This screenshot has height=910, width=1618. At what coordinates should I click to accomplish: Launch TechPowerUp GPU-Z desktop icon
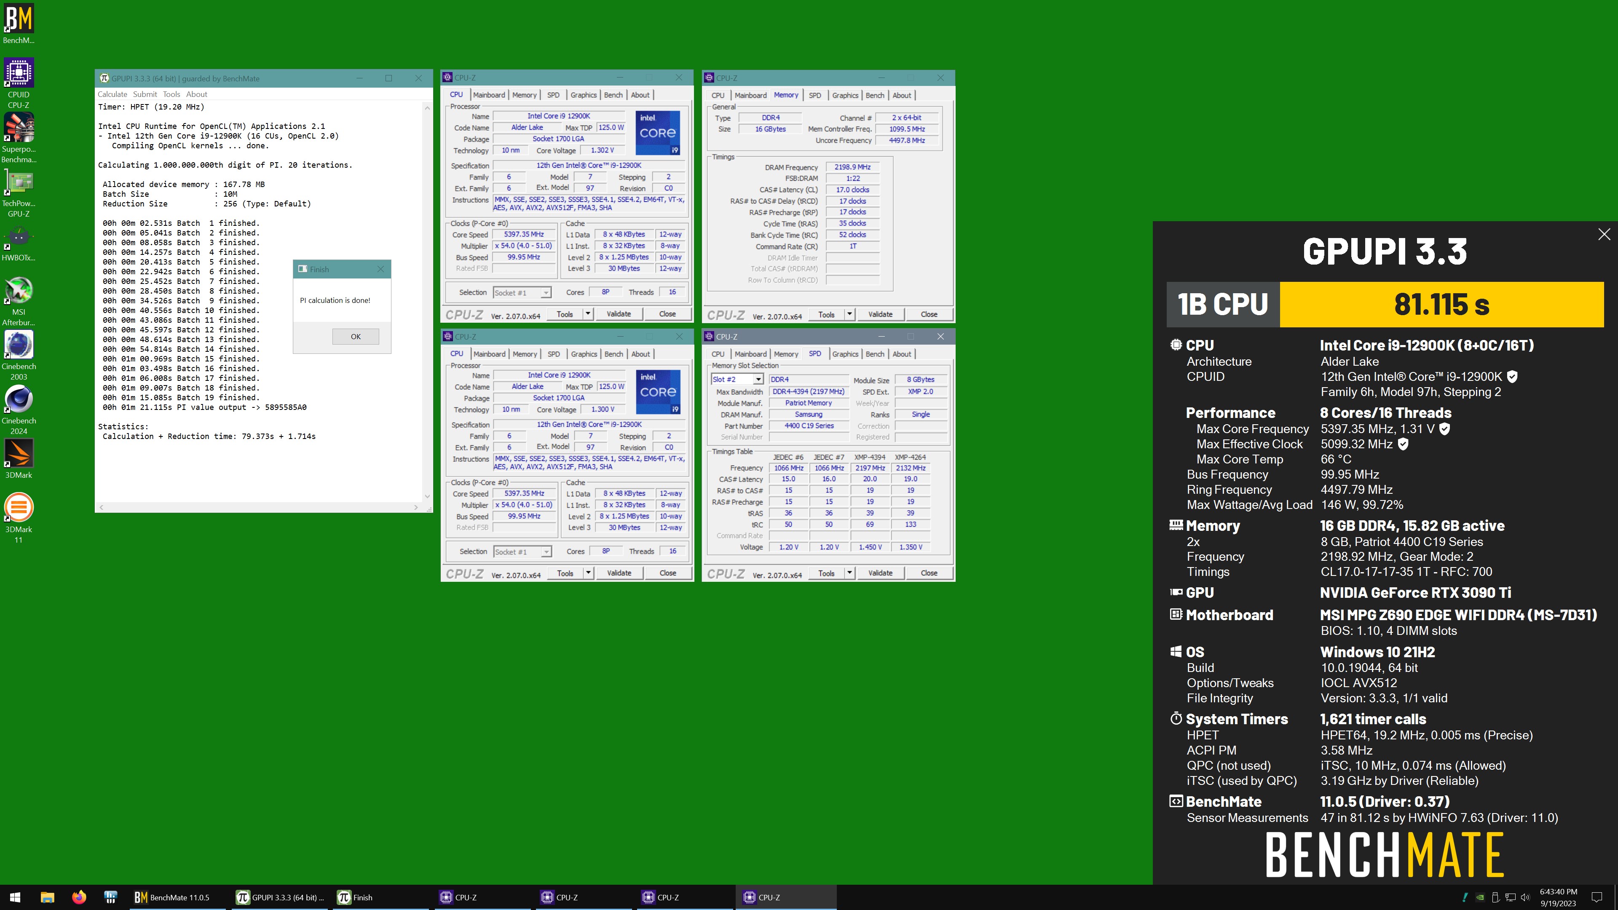pyautogui.click(x=19, y=192)
